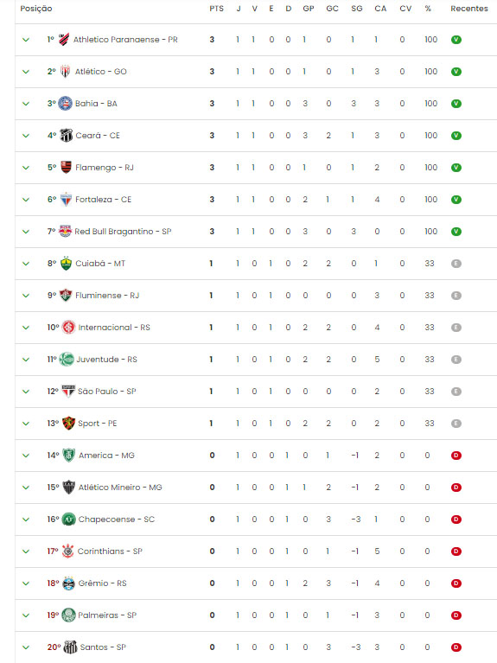
Task: Open the Atlético Mineiro - MG link
Action: pos(120,488)
